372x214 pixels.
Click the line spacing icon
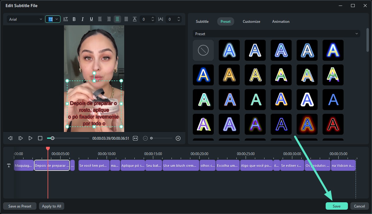click(134, 19)
